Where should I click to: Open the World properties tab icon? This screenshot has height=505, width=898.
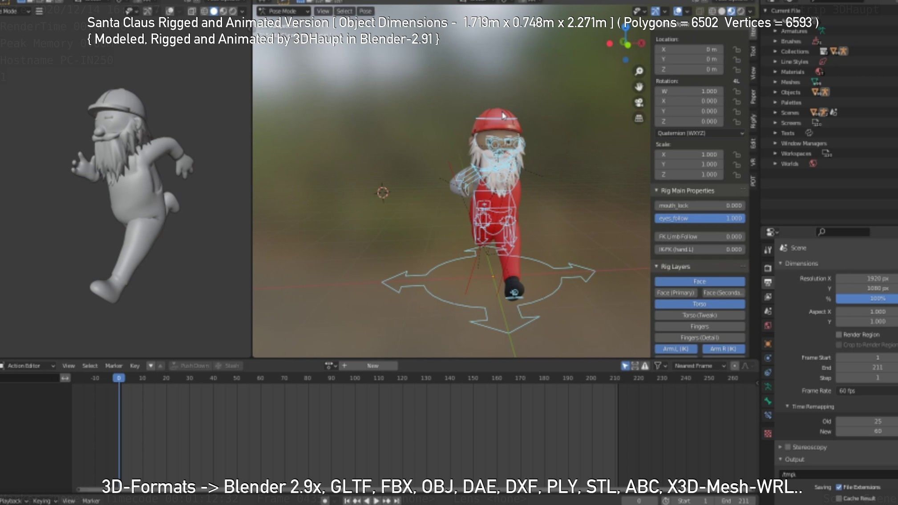768,325
